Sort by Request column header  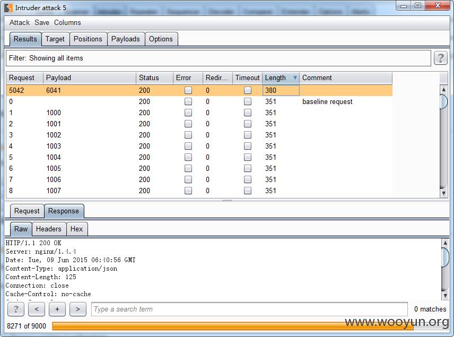click(x=24, y=77)
